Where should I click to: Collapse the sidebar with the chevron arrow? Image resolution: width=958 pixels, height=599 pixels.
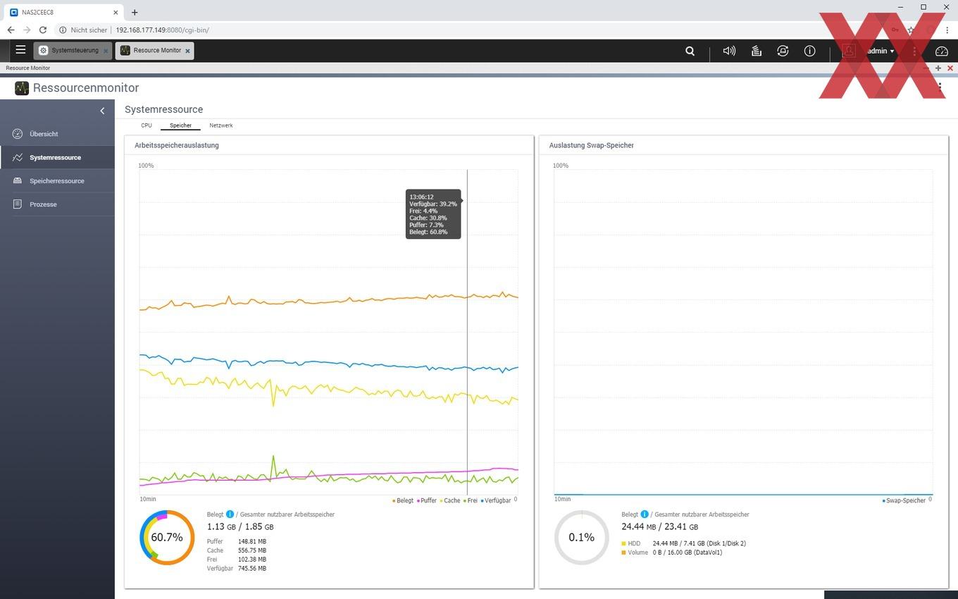tap(102, 111)
